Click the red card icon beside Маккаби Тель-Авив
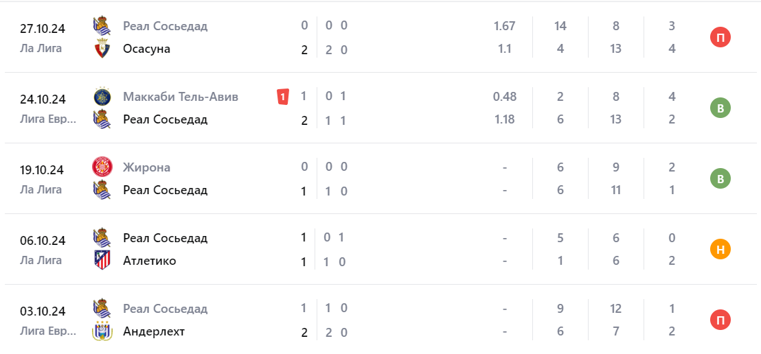The width and height of the screenshot is (761, 354). coord(282,97)
